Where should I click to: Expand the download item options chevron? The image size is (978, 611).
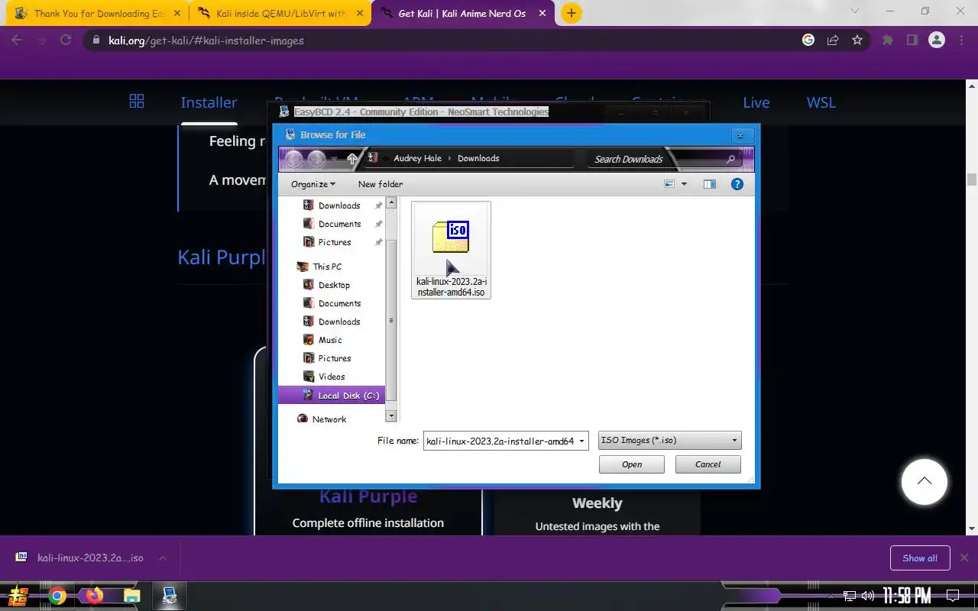coord(163,558)
